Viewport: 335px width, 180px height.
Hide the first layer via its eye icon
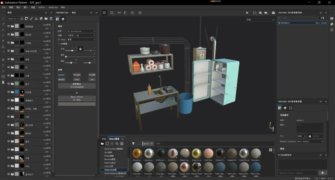coord(9,26)
